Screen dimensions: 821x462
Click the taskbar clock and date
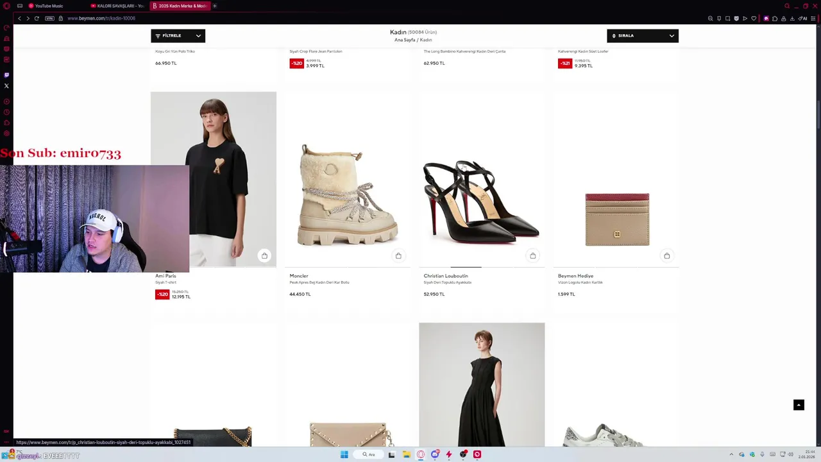click(x=807, y=454)
